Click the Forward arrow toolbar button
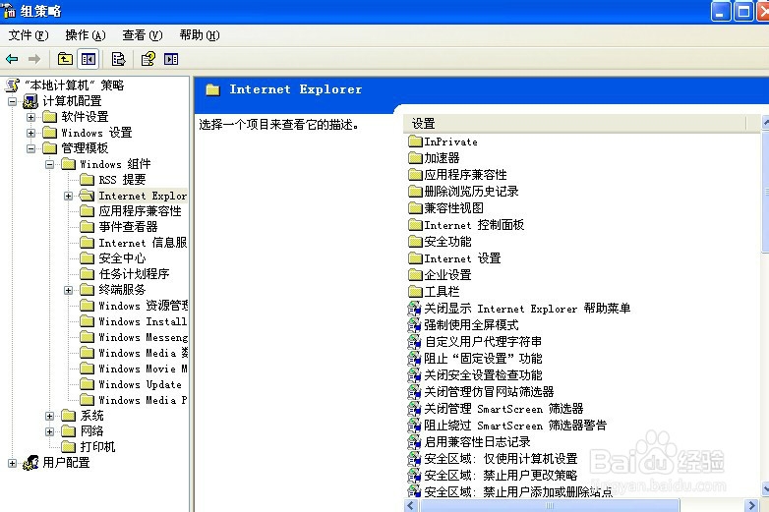Screen dimensions: 769x512 [34, 59]
